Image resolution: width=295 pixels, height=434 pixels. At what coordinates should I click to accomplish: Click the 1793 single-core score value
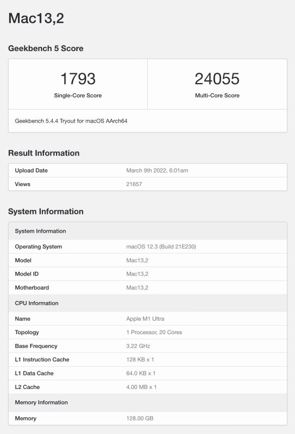(x=78, y=79)
